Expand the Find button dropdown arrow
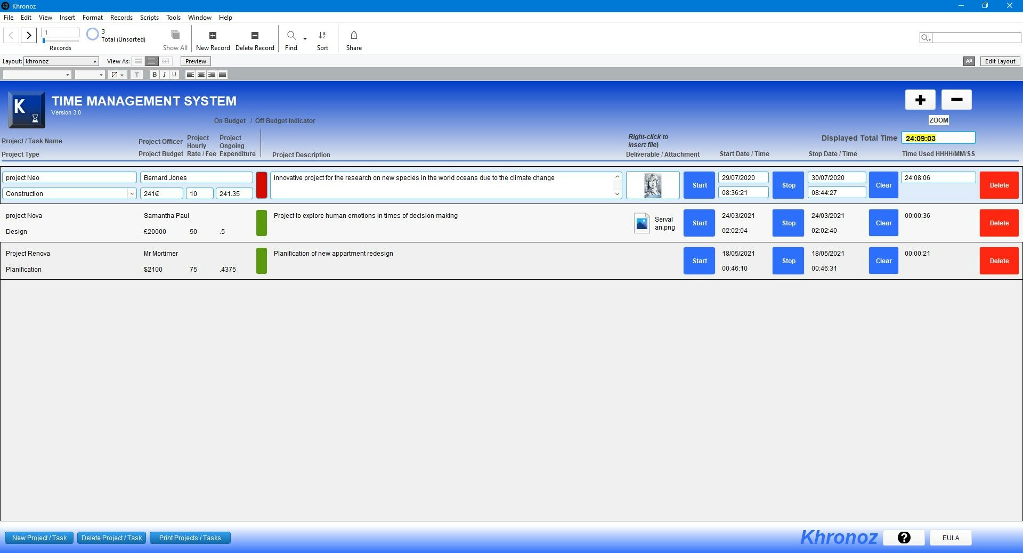Viewport: 1023px width, 553px height. (305, 38)
